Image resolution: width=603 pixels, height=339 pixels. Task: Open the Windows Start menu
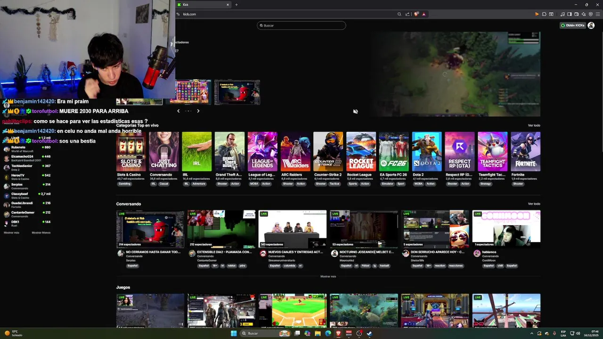click(x=234, y=333)
